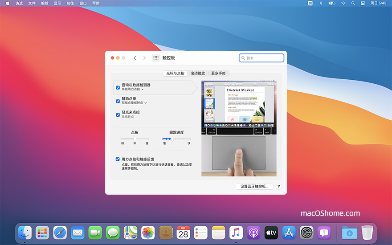
Task: Adjust 点按 click pressure slider
Action: (135, 139)
